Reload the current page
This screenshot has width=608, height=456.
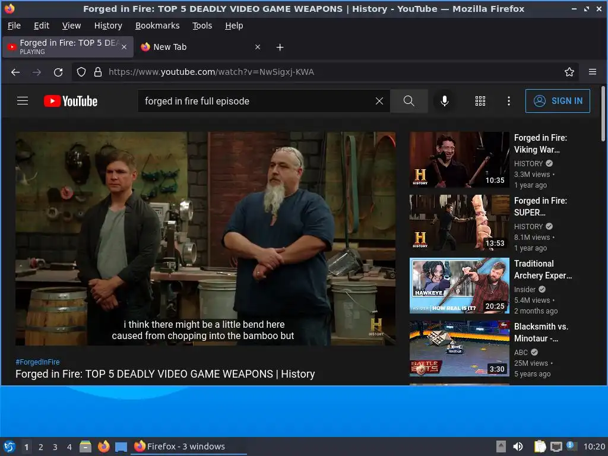58,72
